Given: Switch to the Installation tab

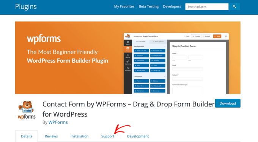Looking at the screenshot, I should click(79, 136).
